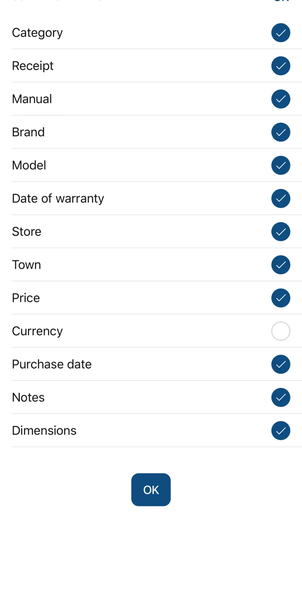302x612 pixels.
Task: Tap the Dimensions row label
Action: point(44,431)
